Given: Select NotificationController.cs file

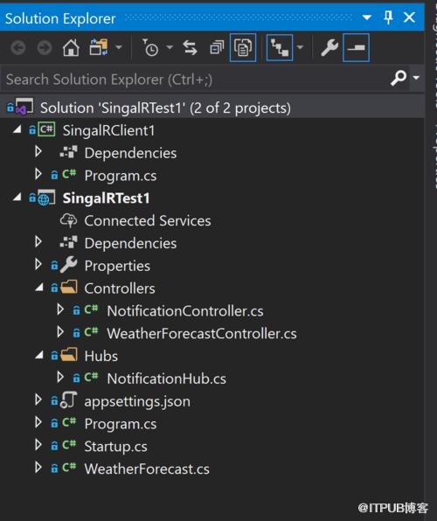Looking at the screenshot, I should 185,311.
